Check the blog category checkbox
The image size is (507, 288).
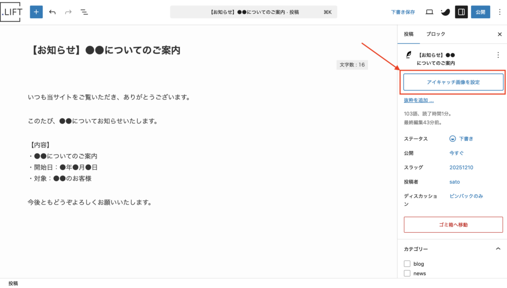pos(407,264)
